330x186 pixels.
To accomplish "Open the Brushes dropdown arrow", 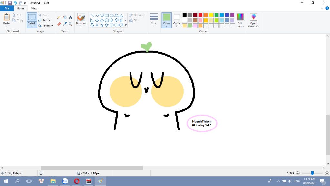I will pyautogui.click(x=81, y=26).
